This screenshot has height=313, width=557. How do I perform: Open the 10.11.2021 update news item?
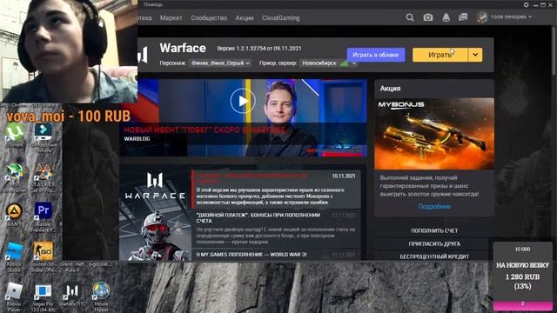point(276,190)
